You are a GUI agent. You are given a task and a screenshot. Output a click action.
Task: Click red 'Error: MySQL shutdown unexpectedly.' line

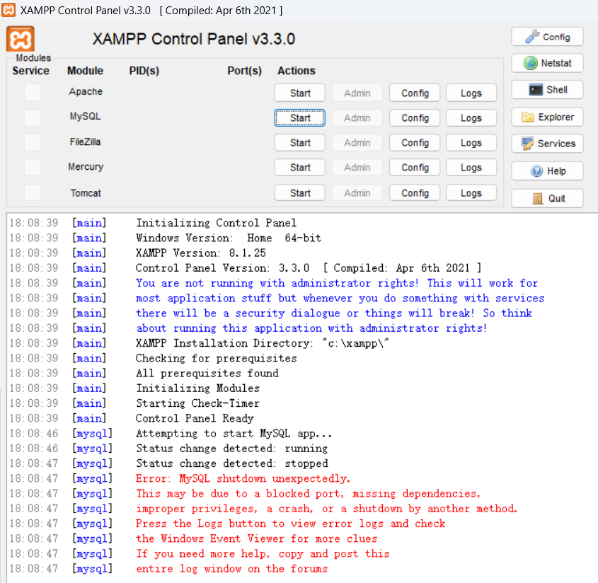[243, 478]
